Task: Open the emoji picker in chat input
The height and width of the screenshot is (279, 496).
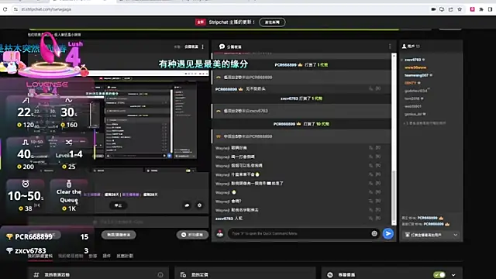Action: [x=374, y=233]
